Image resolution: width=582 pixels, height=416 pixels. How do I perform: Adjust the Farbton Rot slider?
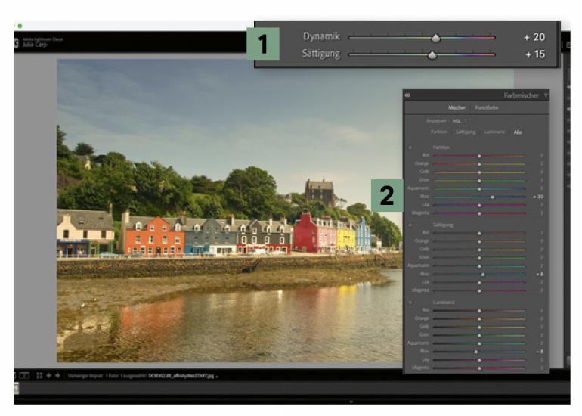click(x=479, y=156)
